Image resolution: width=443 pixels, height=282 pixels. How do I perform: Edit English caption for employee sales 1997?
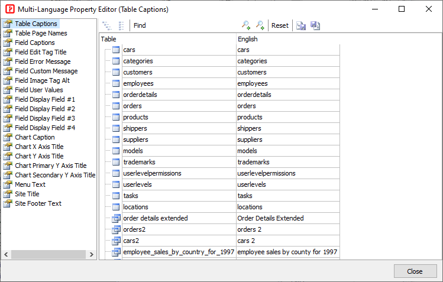[287, 252]
